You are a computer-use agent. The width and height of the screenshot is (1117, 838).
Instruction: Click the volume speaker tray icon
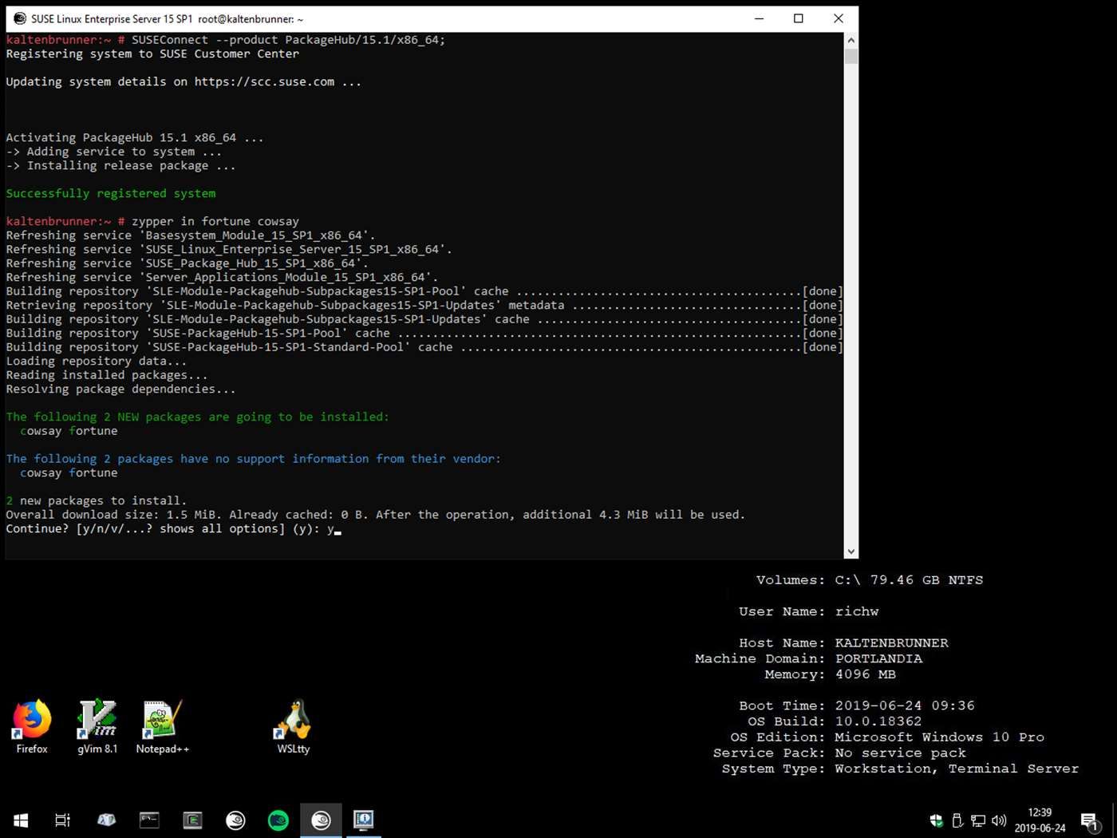click(998, 820)
